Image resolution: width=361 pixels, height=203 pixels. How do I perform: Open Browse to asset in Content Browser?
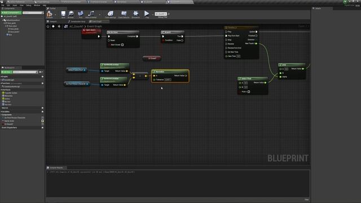71,14
